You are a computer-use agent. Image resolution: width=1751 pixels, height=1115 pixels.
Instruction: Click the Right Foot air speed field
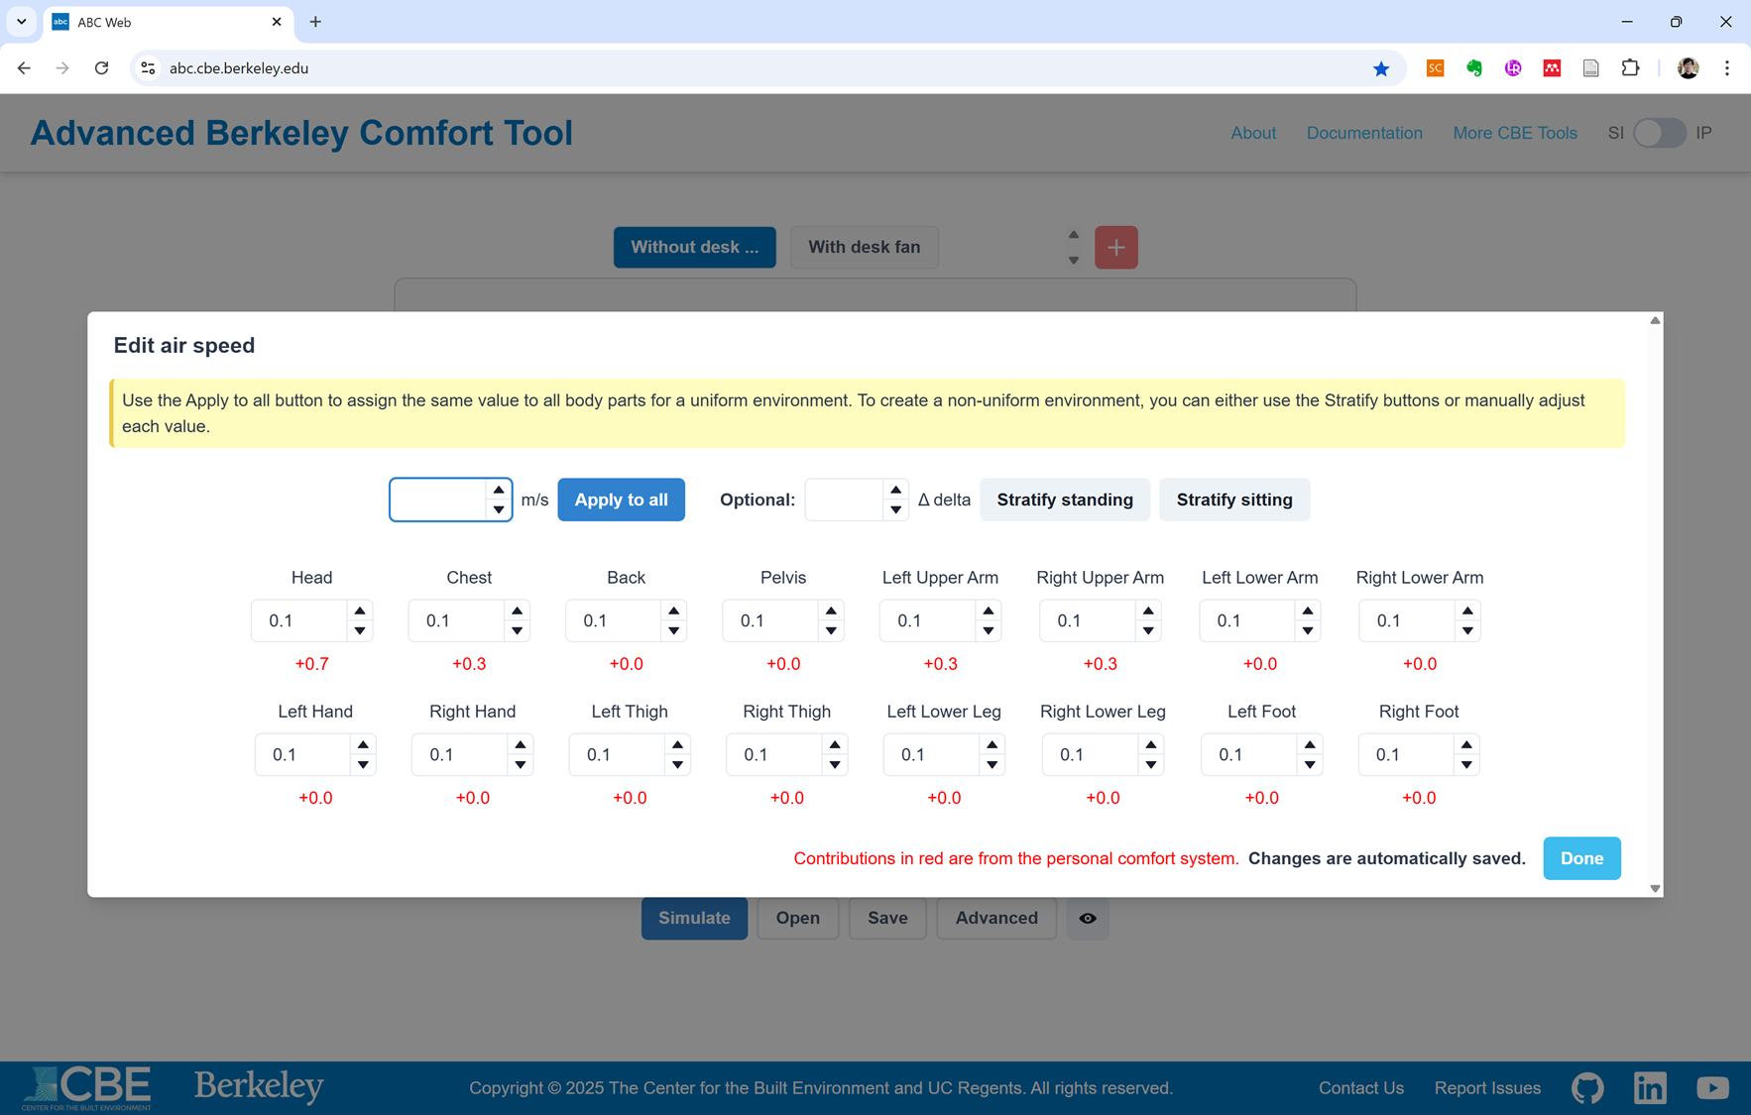point(1406,754)
